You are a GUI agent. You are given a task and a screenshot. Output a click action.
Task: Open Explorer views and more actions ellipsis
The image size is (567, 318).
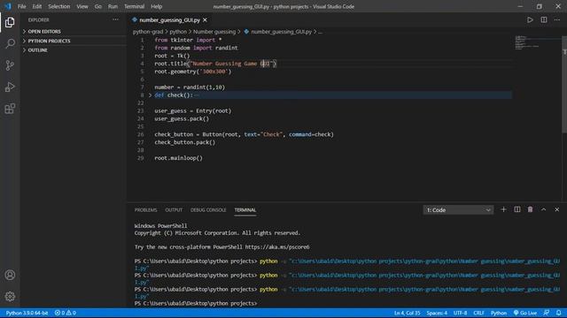[x=115, y=19]
